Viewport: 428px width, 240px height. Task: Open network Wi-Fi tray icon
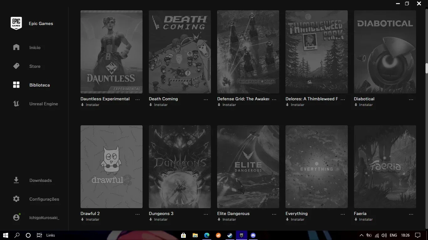coord(377,235)
